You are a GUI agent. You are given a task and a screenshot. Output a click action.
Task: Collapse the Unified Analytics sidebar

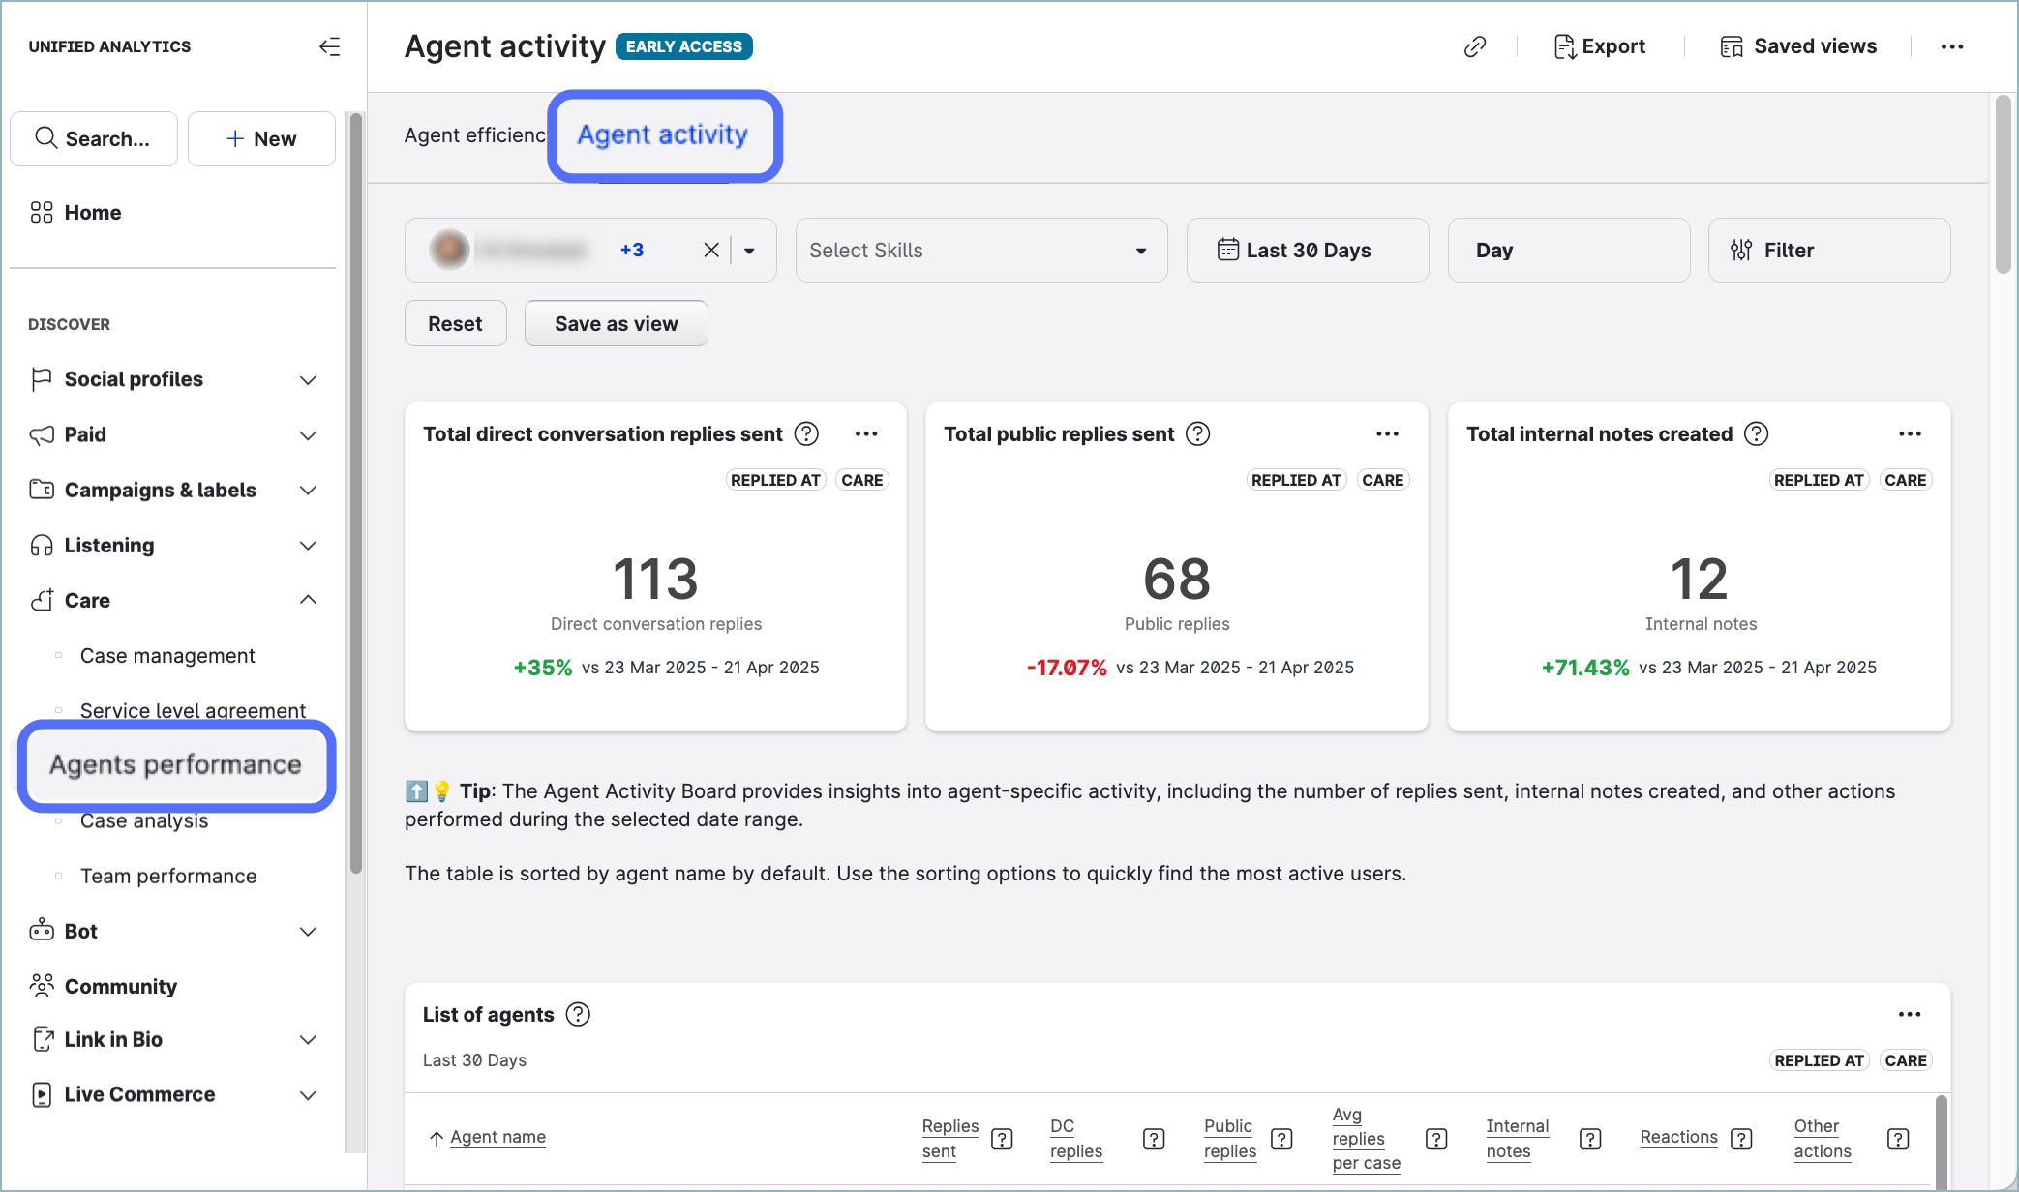pyautogui.click(x=329, y=46)
